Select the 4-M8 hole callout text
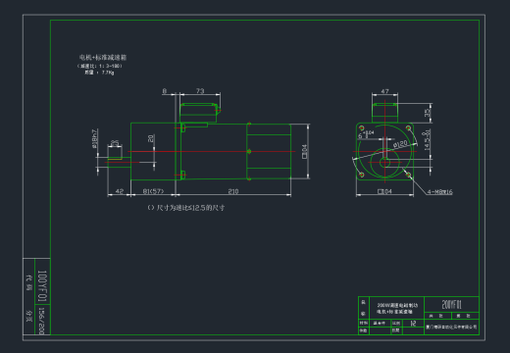Viewport: 510px width, 353px height. point(440,192)
